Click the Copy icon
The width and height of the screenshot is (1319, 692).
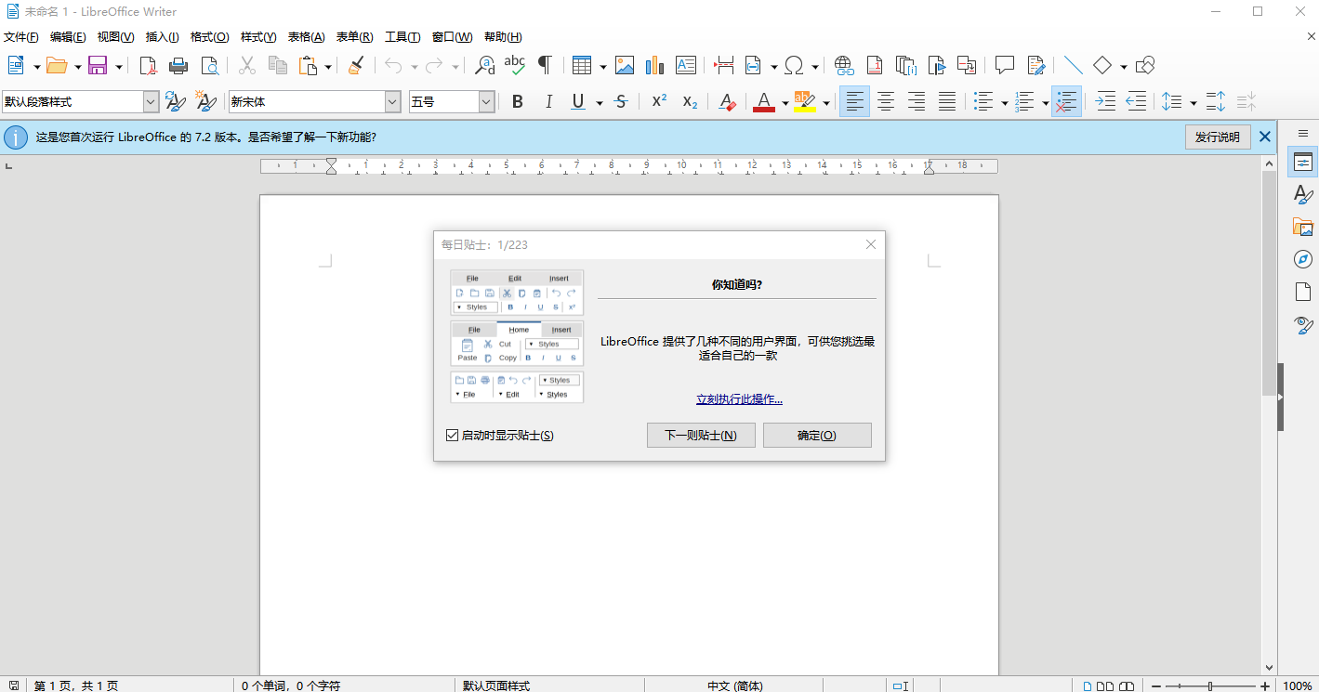tap(277, 65)
